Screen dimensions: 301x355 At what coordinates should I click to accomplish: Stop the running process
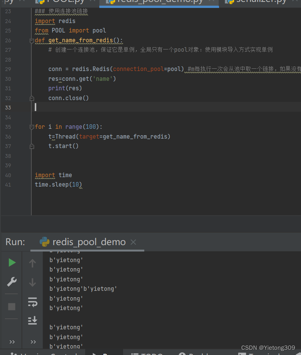(x=11, y=307)
